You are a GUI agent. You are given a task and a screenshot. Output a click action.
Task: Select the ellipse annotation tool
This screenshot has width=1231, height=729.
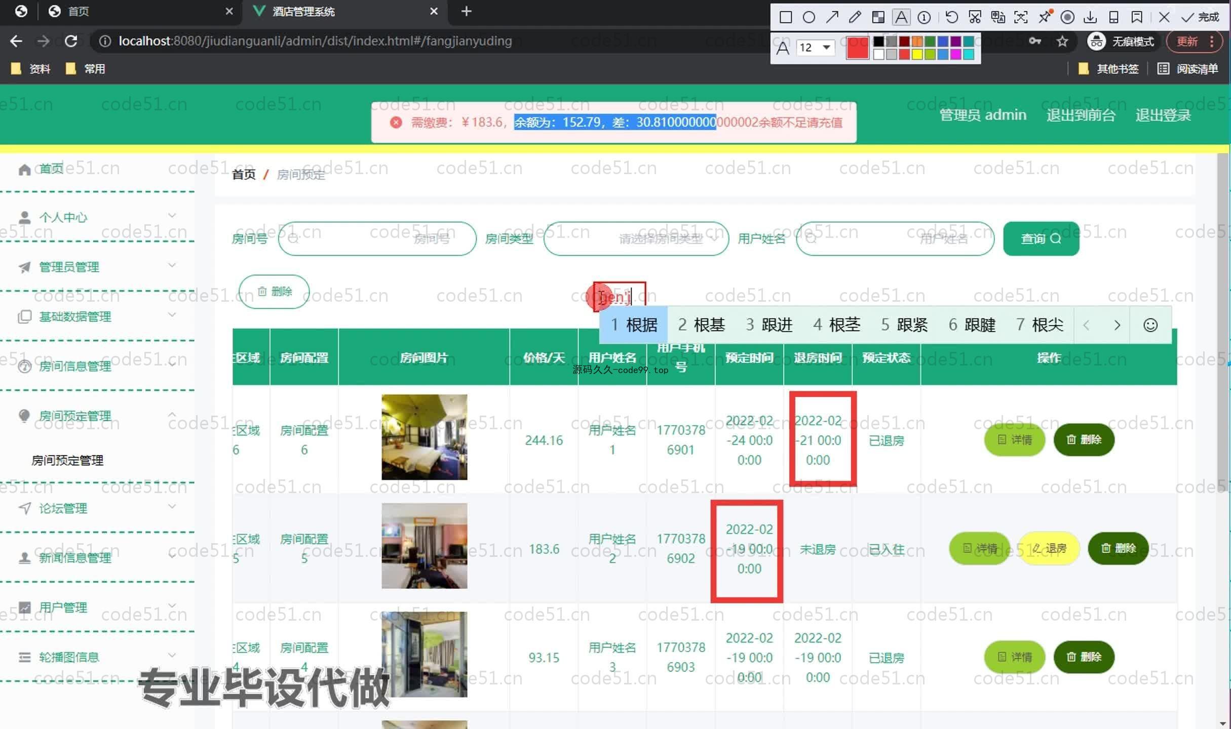click(x=809, y=17)
